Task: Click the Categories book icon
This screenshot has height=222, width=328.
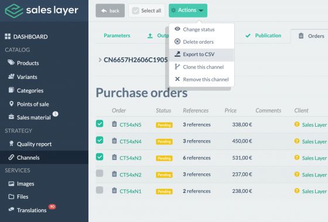Action: pos(11,90)
